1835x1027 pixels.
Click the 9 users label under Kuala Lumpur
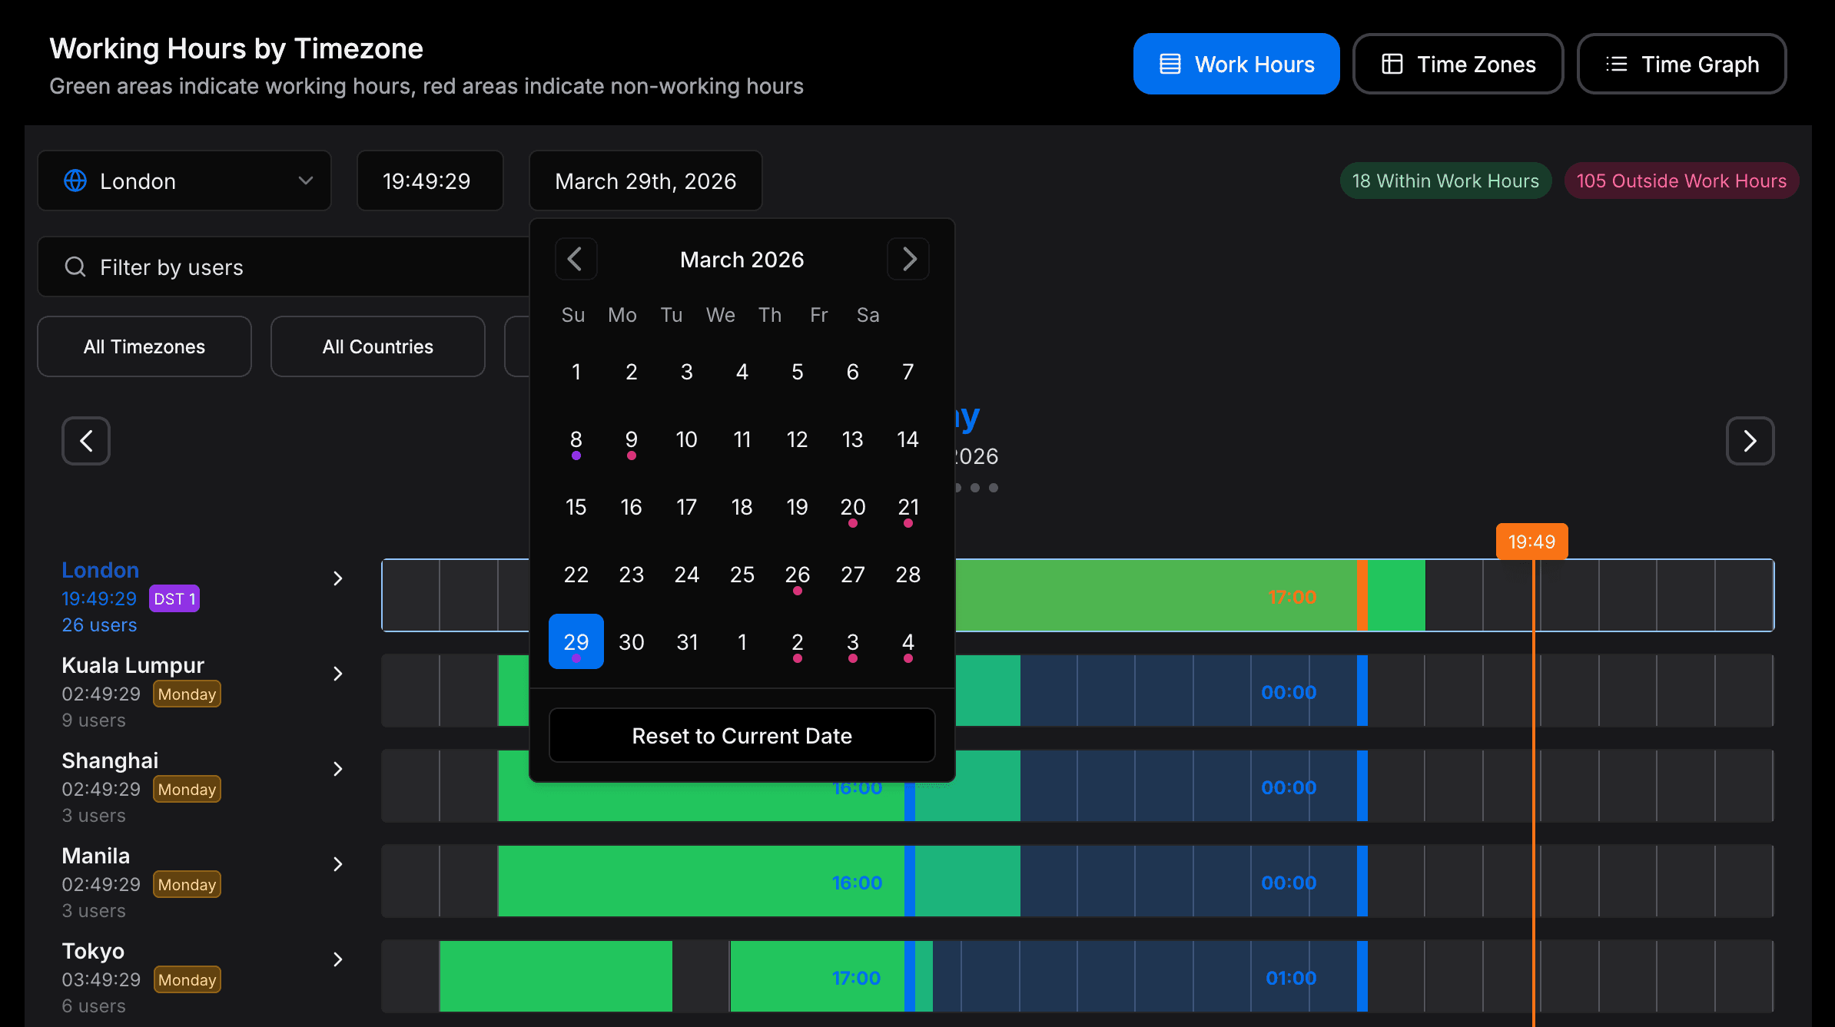click(x=94, y=720)
